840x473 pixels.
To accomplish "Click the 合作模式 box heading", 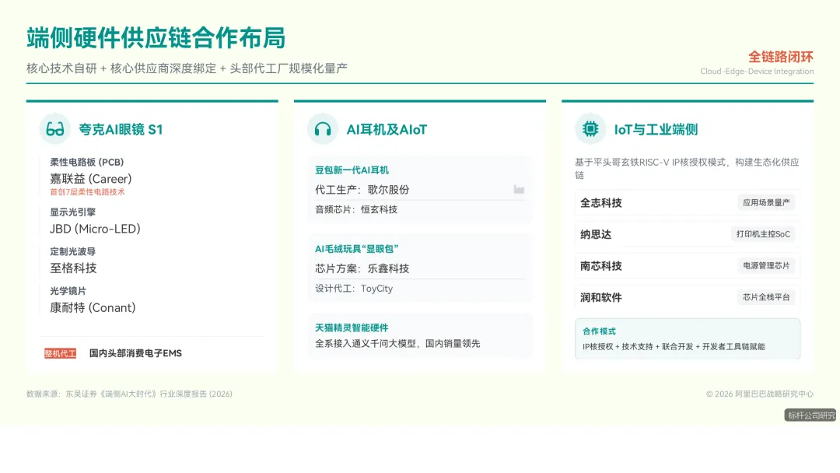I will click(x=599, y=331).
